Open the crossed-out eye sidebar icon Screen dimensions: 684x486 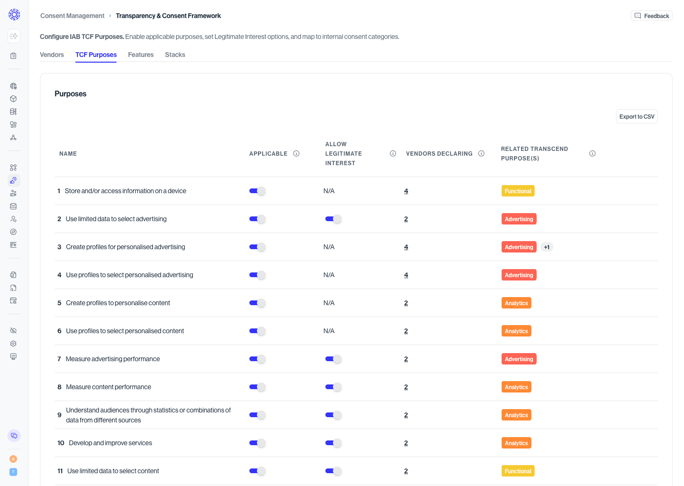13,331
